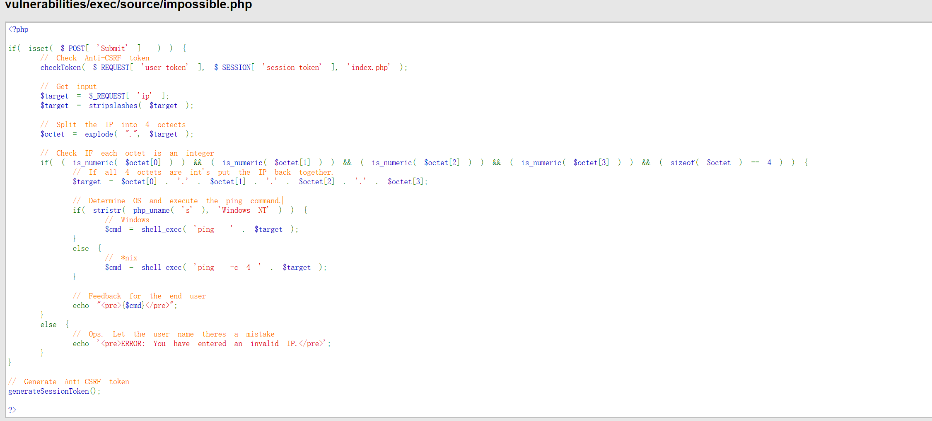The width and height of the screenshot is (932, 421).
Task: Click the stripslashes function name
Action: pos(113,106)
